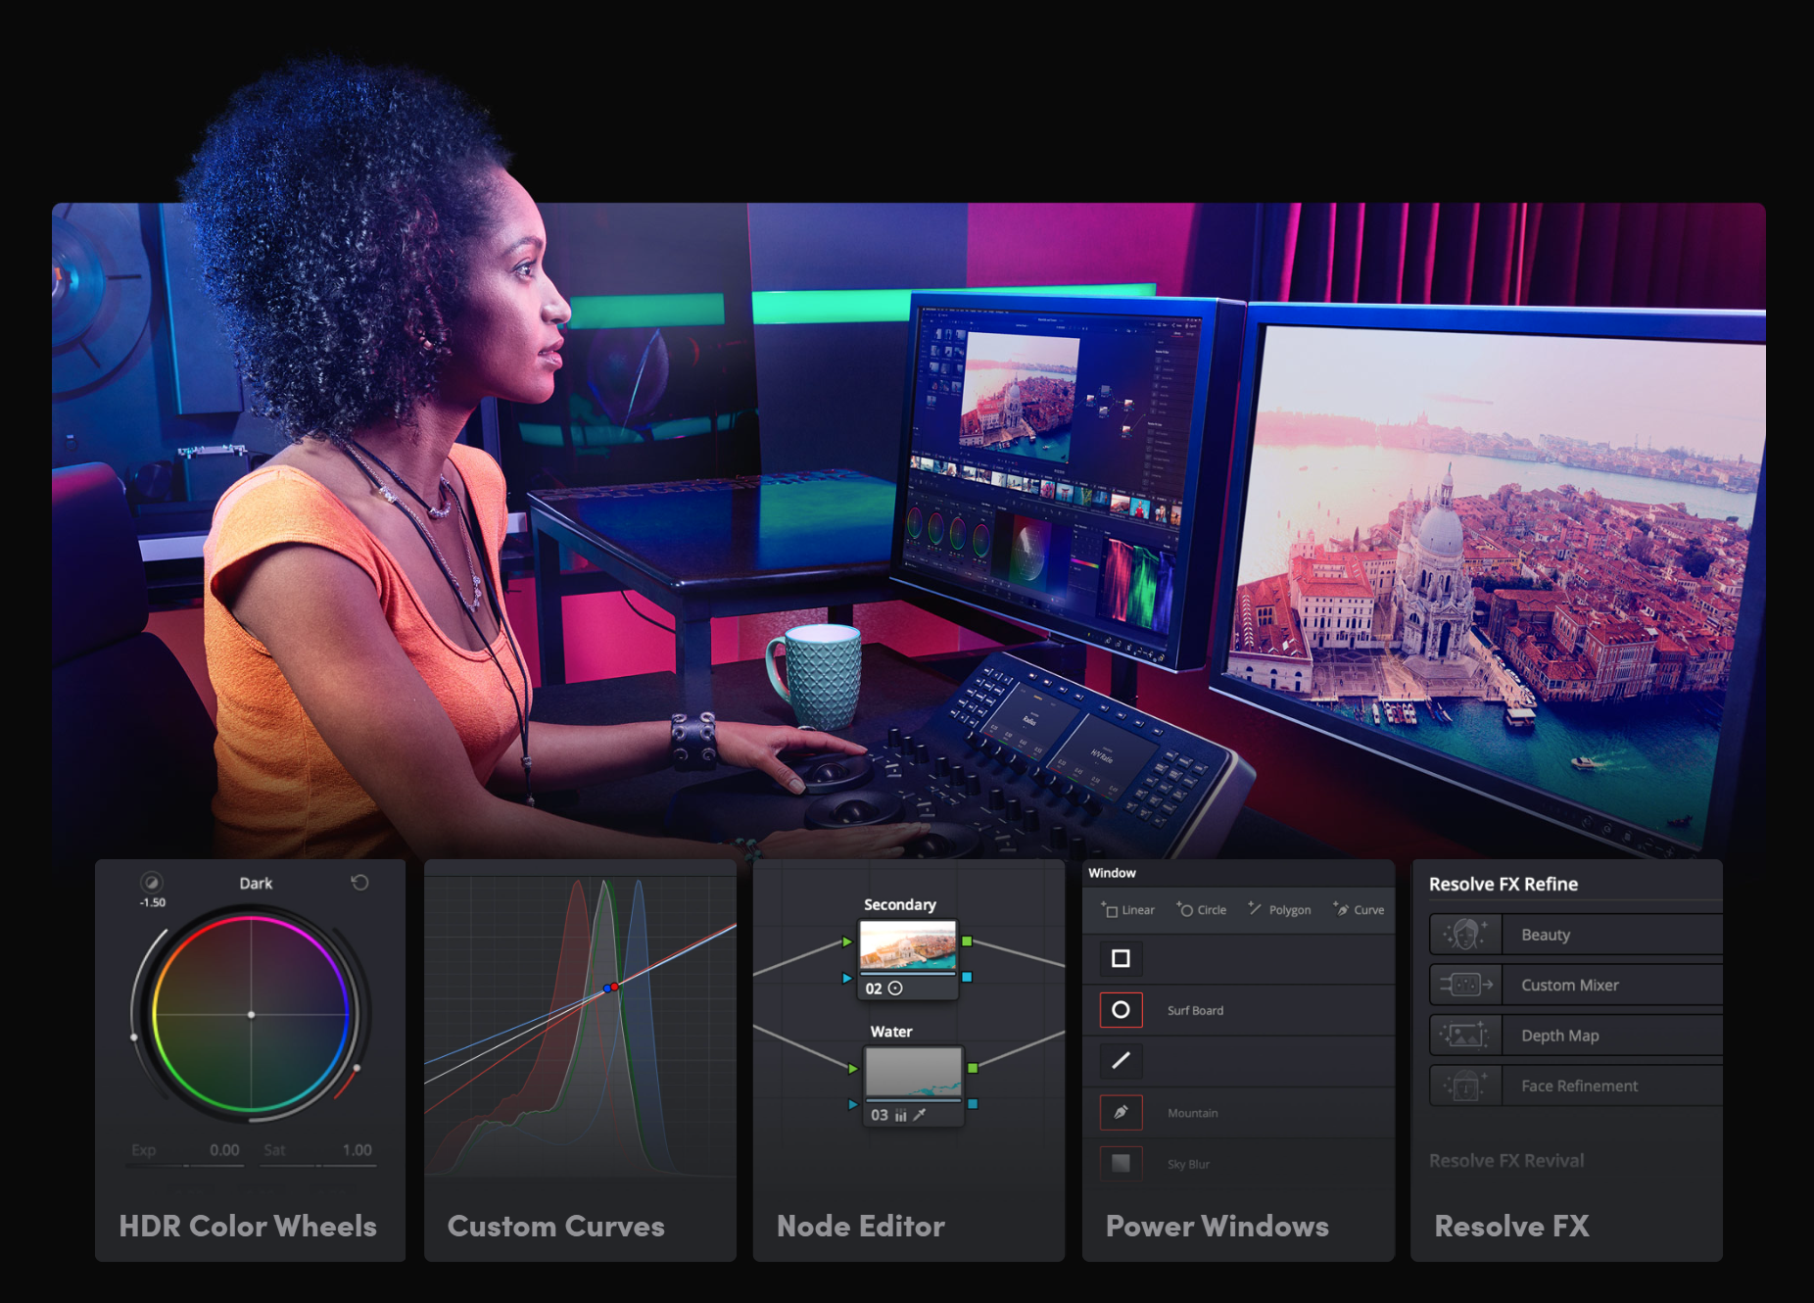
Task: Click the reset arrow on Dark wheel
Action: point(359,883)
